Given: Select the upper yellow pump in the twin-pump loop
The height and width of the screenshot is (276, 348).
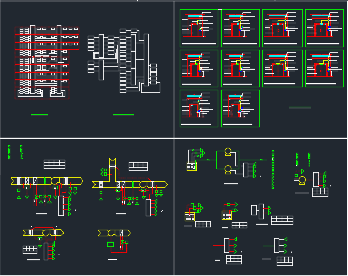Looking at the screenshot, I should click(x=228, y=152).
